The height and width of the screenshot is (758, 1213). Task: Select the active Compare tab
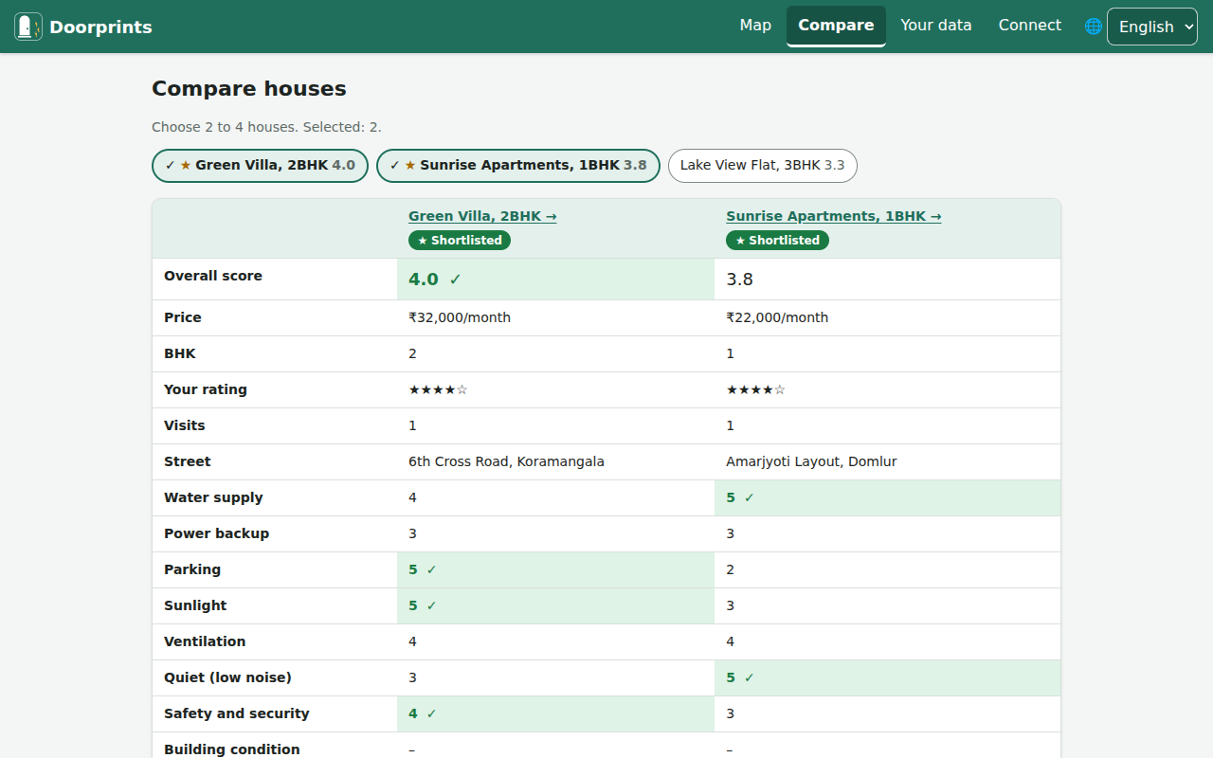pyautogui.click(x=836, y=26)
